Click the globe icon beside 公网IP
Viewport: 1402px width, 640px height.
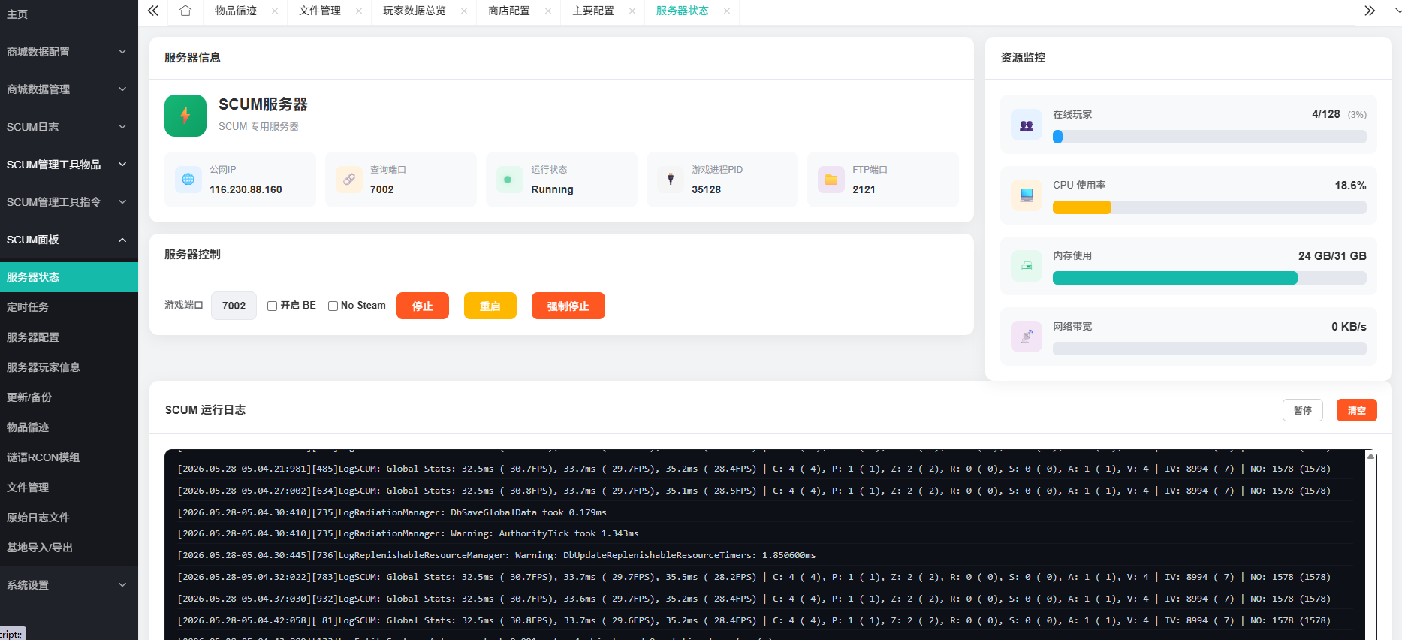click(x=188, y=180)
